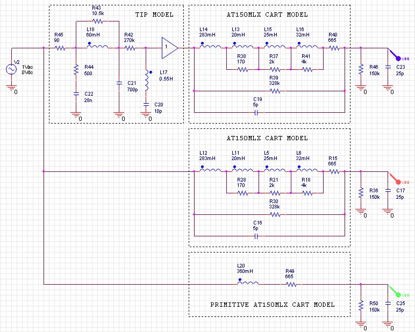The width and height of the screenshot is (415, 332).
Task: Select inductor L11 20mH symbol
Action: [x=242, y=169]
